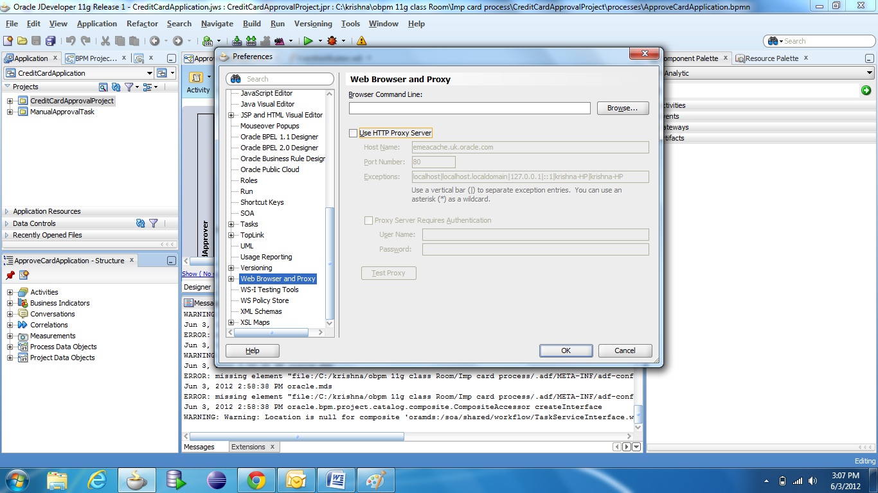Click the Windows Start orb
The height and width of the screenshot is (493, 878).
coord(17,480)
